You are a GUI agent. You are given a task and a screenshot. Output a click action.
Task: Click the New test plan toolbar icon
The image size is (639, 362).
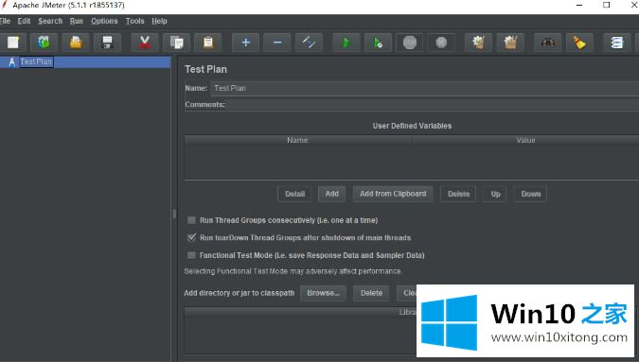point(13,43)
